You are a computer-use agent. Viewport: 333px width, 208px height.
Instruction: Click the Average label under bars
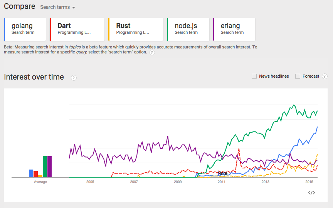click(x=40, y=182)
